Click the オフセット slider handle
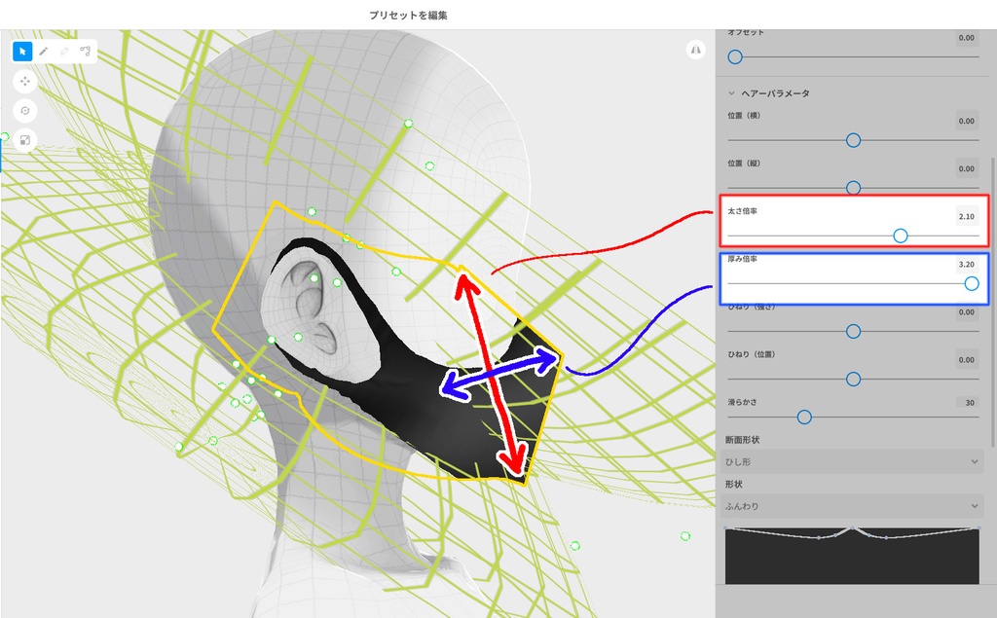Viewport: 997px width, 618px height. [735, 57]
